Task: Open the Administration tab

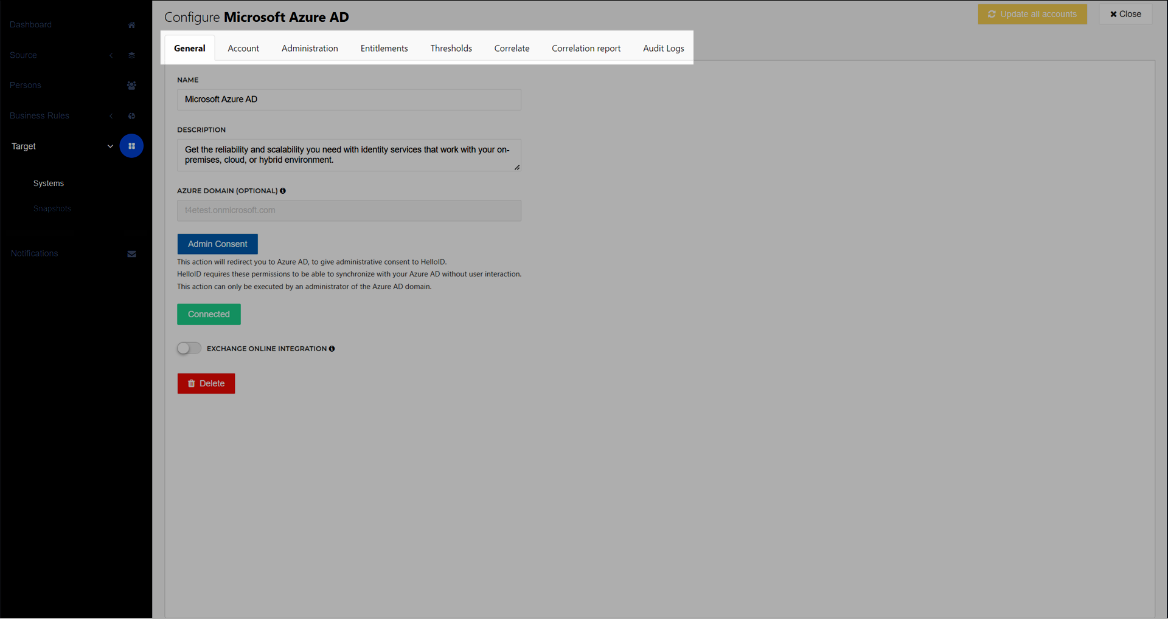Action: [310, 49]
